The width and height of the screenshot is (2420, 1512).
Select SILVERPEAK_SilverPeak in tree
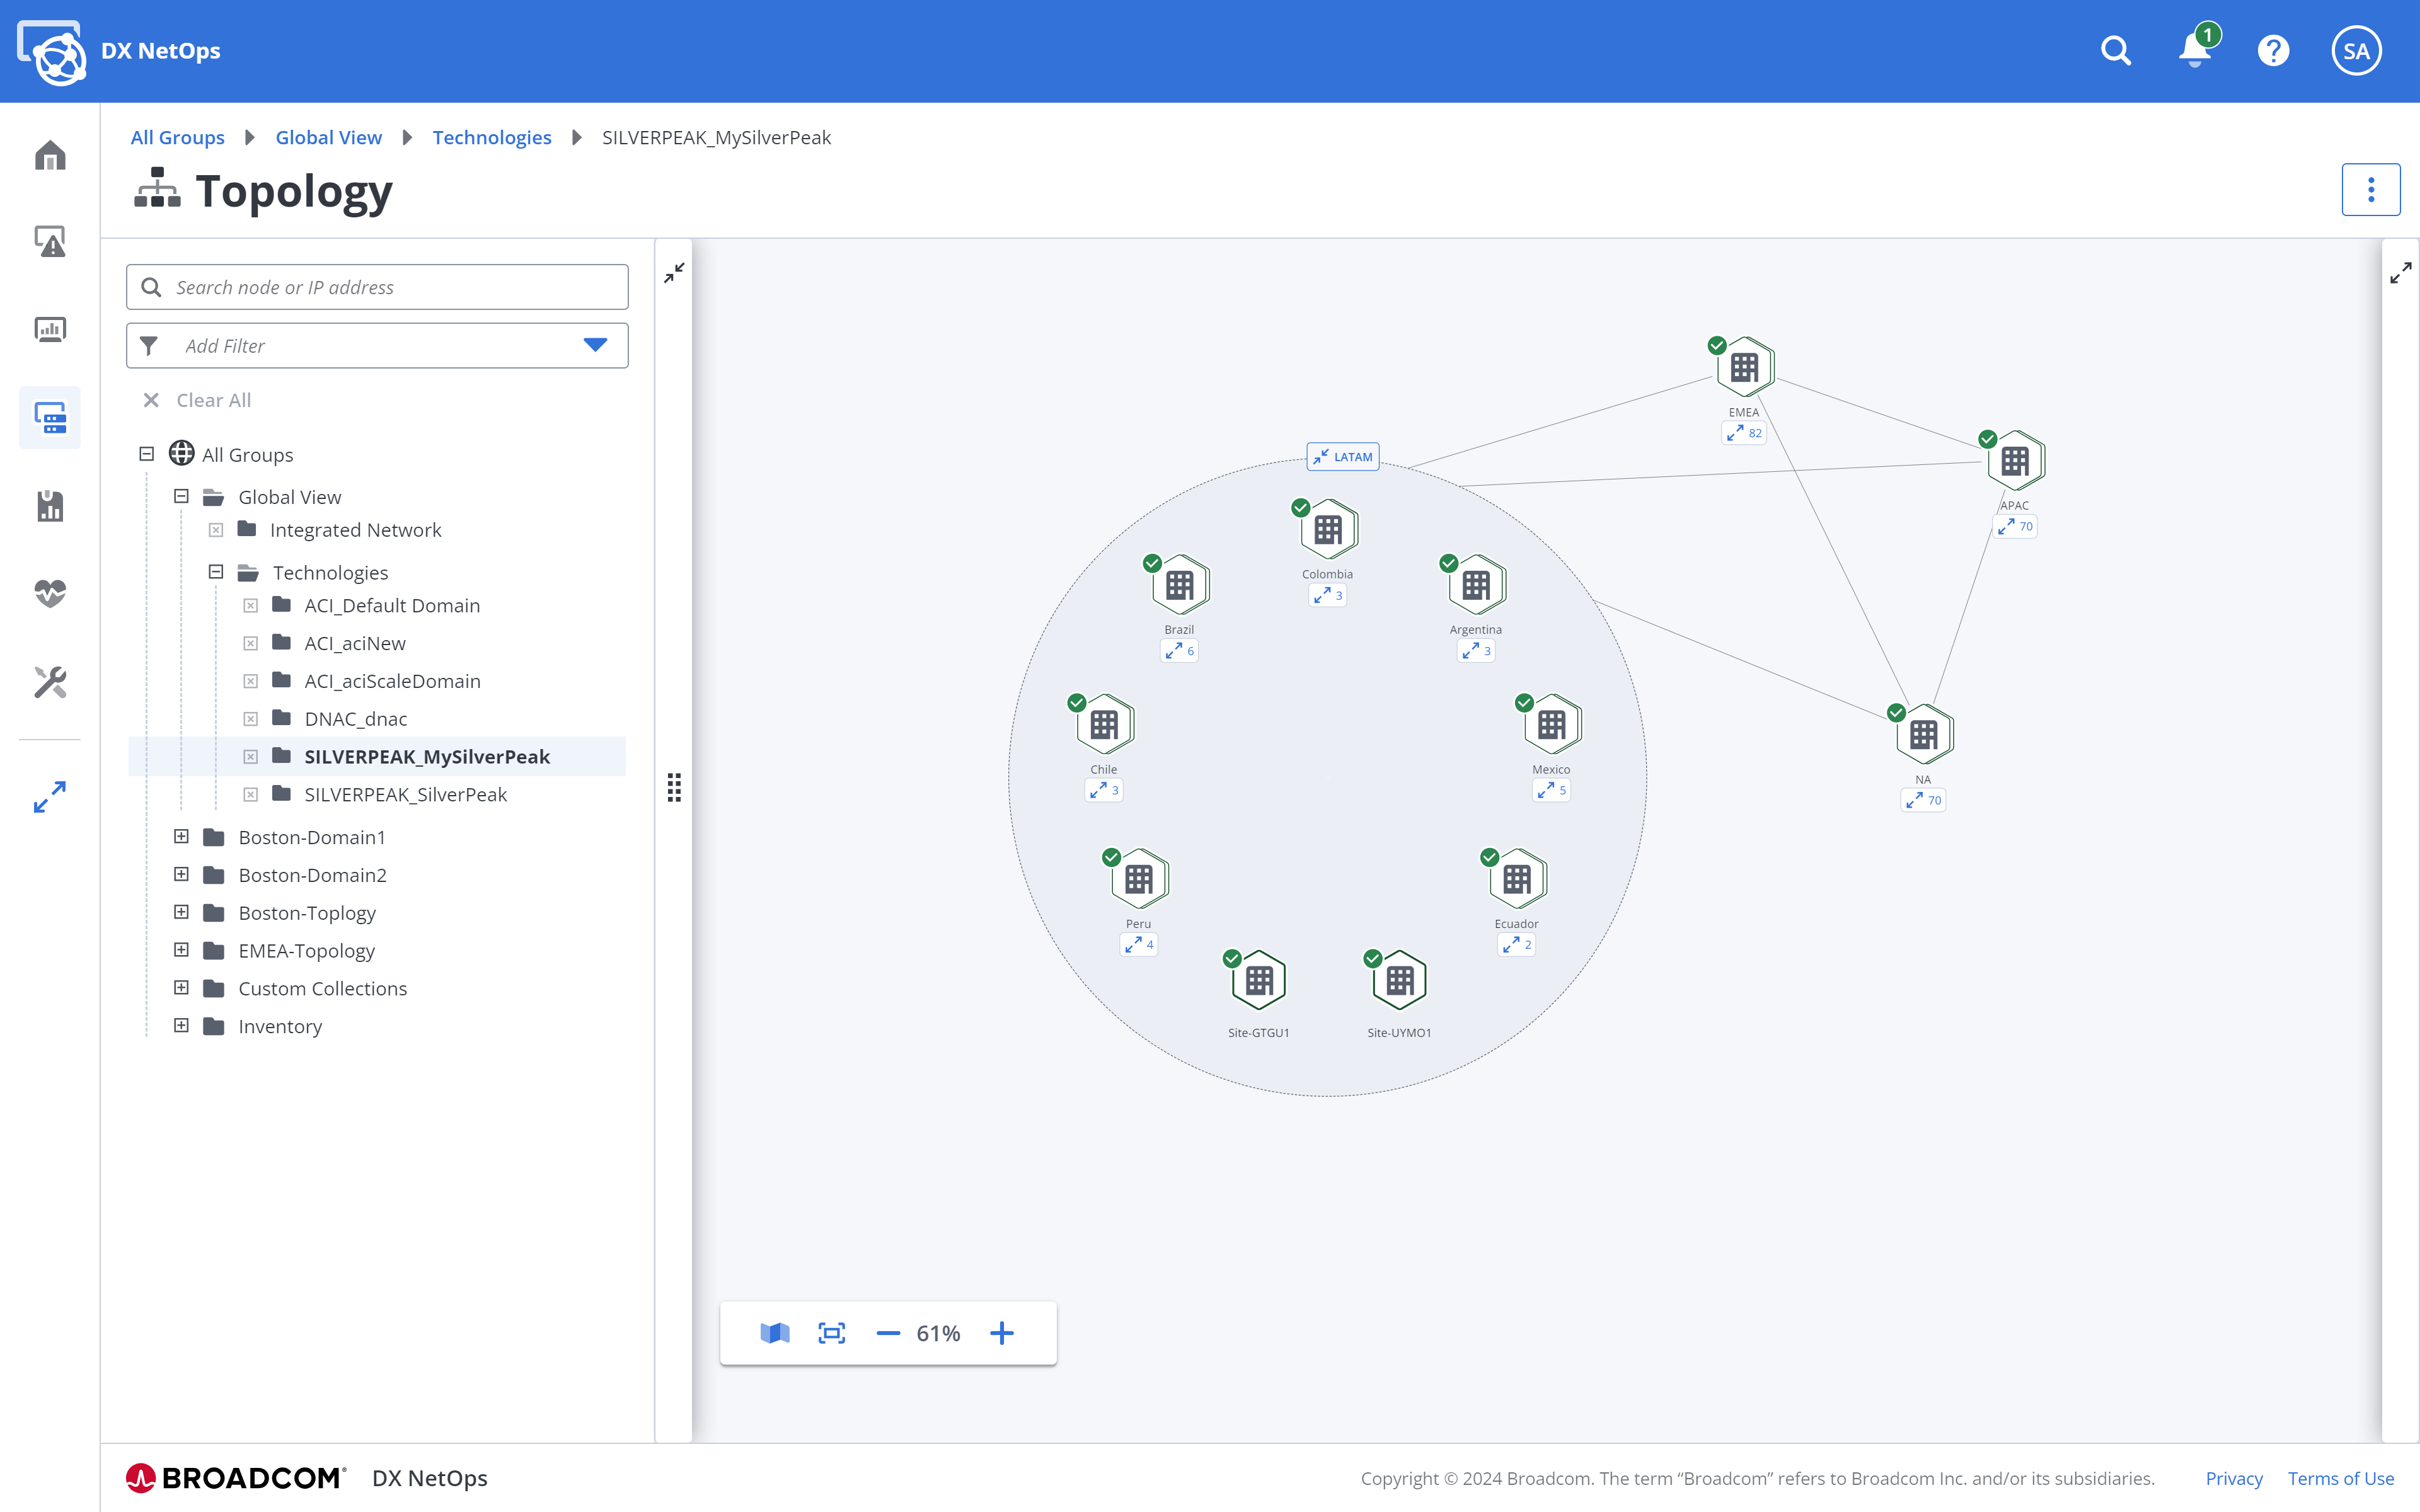[x=405, y=794]
